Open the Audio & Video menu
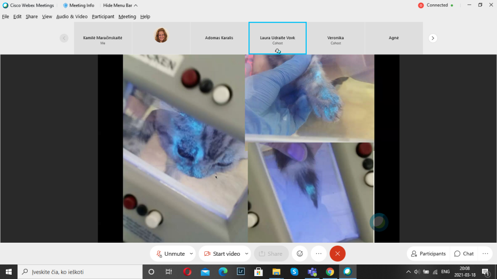497x279 pixels. point(72,16)
